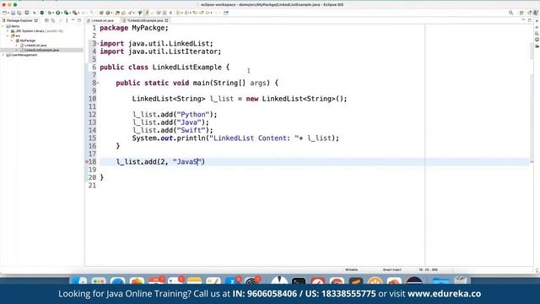Close the LinkedListExample.java editor tab

click(x=167, y=20)
